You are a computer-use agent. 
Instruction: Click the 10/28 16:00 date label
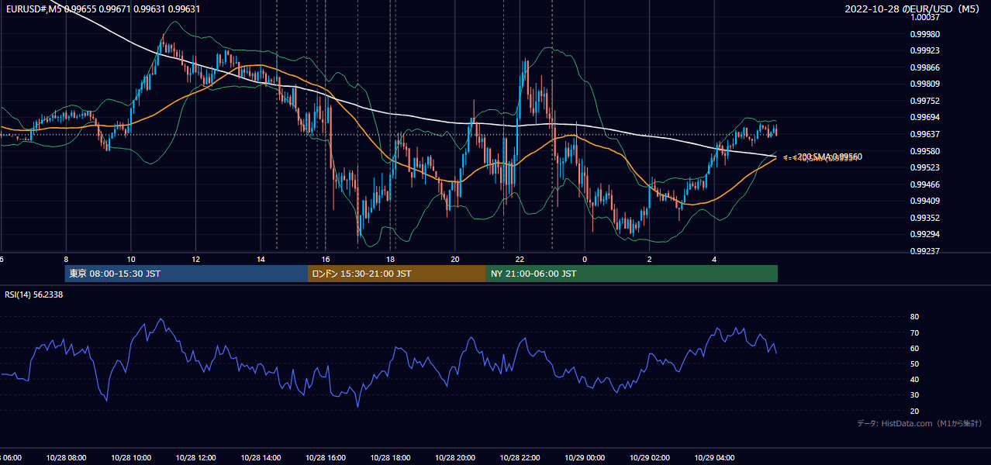[325, 458]
